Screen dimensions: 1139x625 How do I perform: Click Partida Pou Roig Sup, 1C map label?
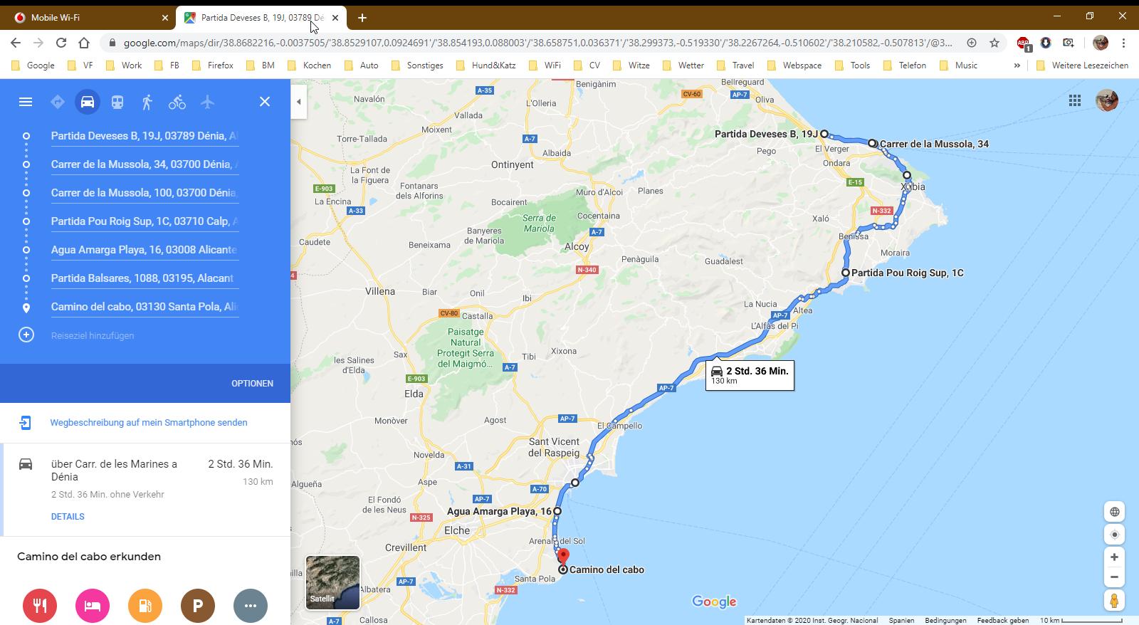click(x=907, y=273)
